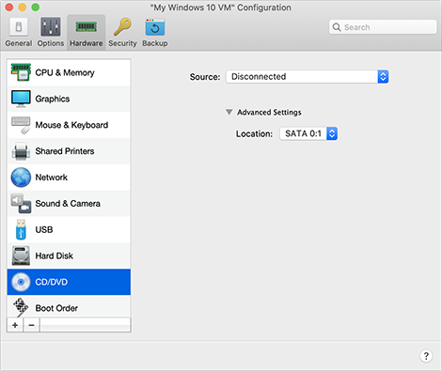The width and height of the screenshot is (442, 371).
Task: Close the window with the red button
Action: click(x=9, y=8)
